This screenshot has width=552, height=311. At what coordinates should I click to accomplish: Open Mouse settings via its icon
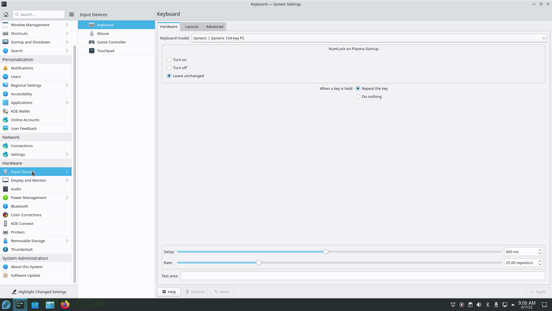[92, 33]
